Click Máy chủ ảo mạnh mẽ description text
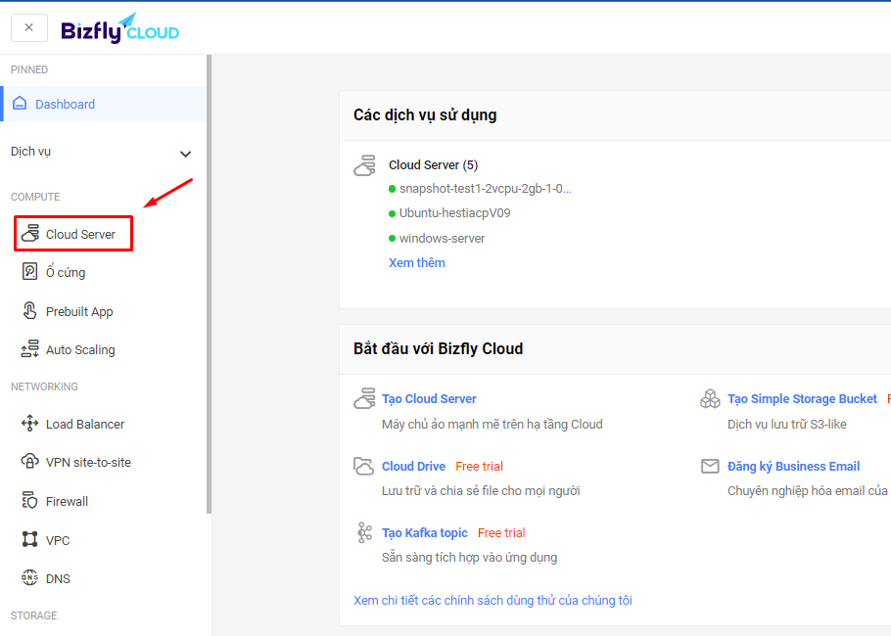The height and width of the screenshot is (636, 891). point(492,425)
